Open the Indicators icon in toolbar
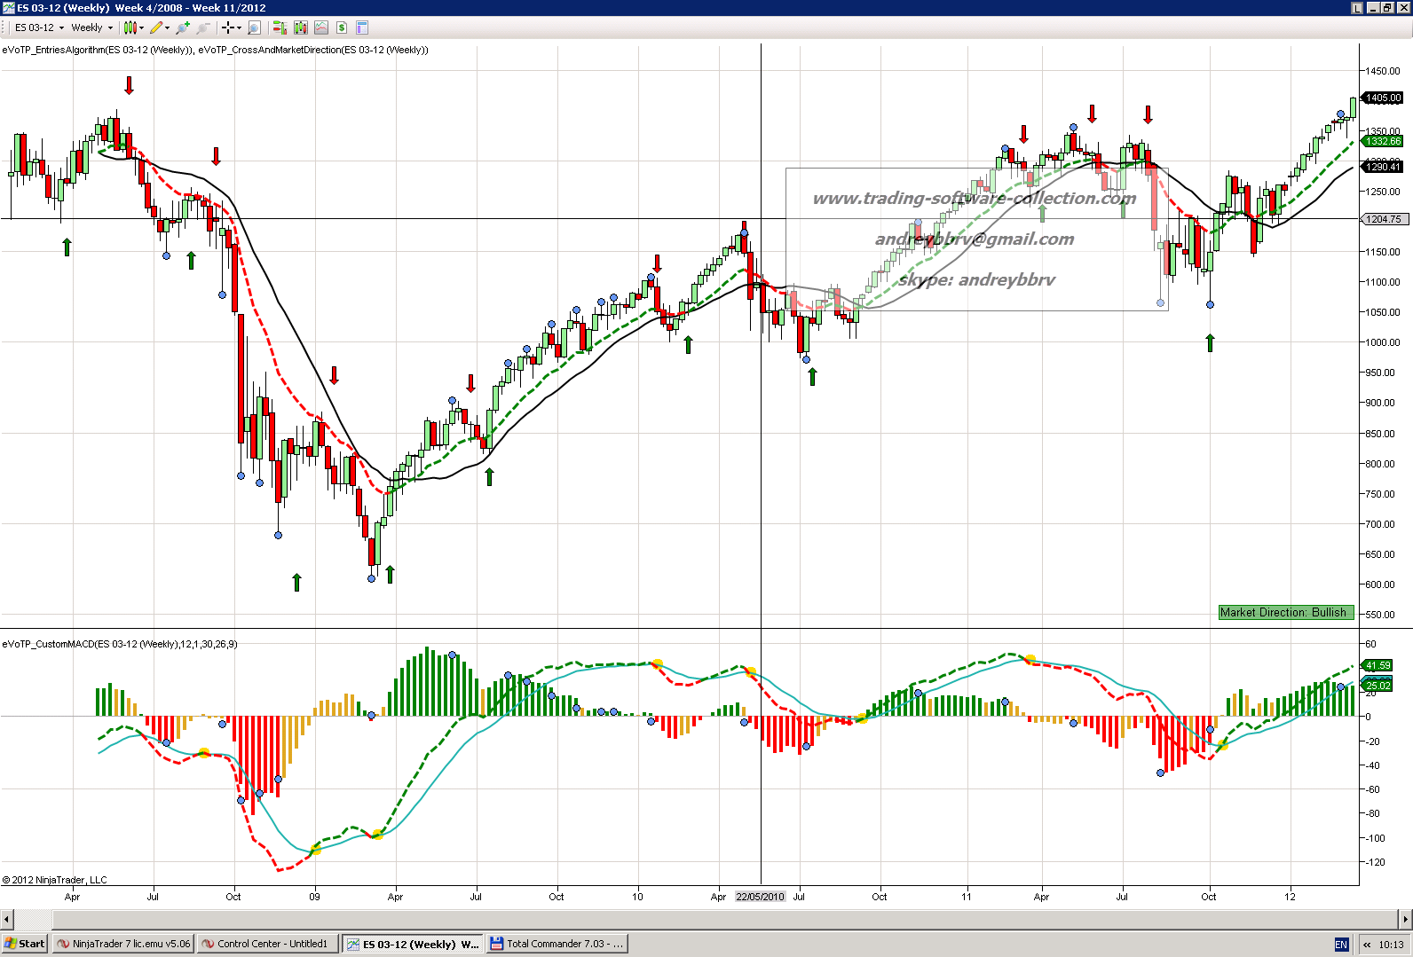The height and width of the screenshot is (957, 1413). [x=321, y=27]
